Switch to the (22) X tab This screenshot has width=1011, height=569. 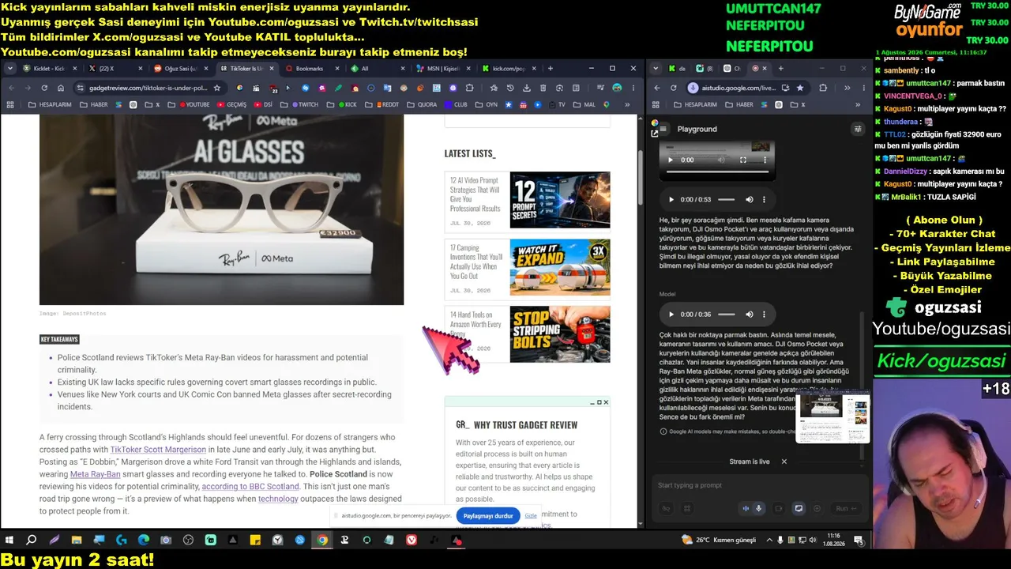click(116, 69)
